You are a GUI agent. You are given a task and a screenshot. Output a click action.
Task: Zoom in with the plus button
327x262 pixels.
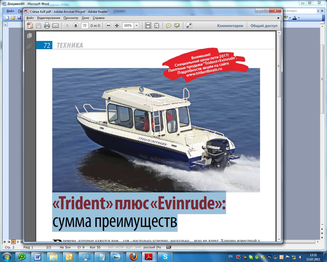[x=117, y=26]
